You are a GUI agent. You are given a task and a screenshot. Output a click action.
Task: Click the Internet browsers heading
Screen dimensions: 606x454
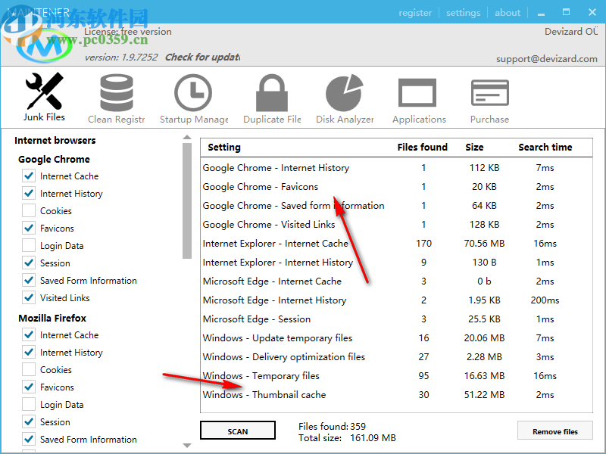tap(55, 141)
